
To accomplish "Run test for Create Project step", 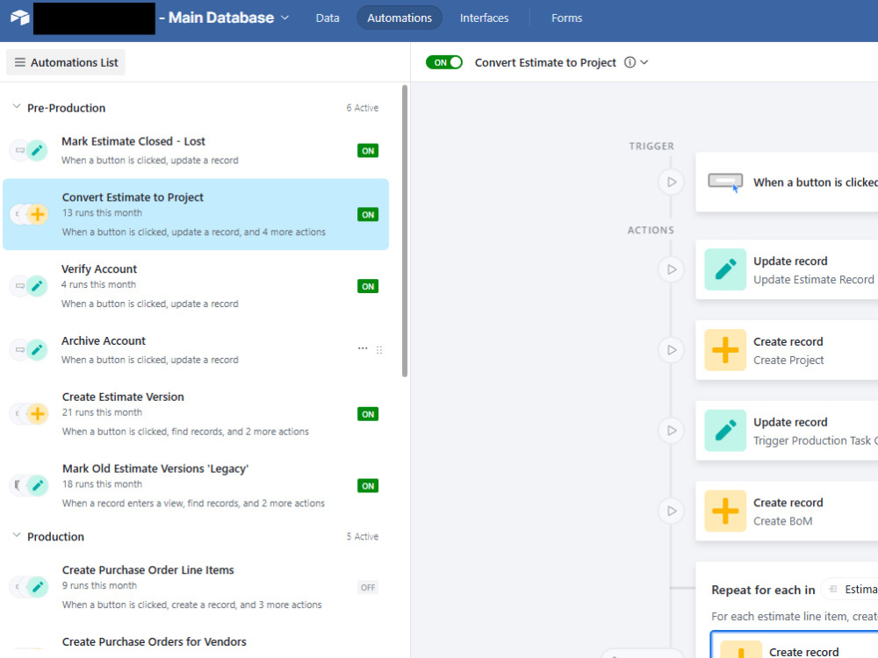I will [672, 350].
